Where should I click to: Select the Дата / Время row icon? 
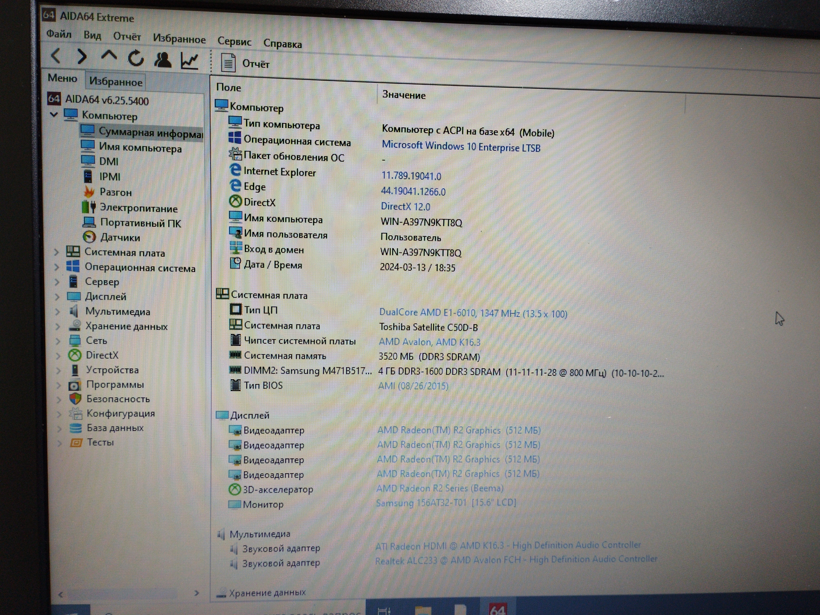click(x=235, y=264)
